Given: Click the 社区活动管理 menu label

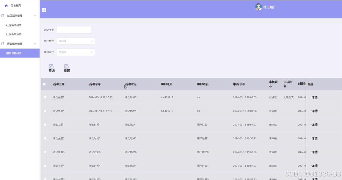Looking at the screenshot, I should [15, 16].
